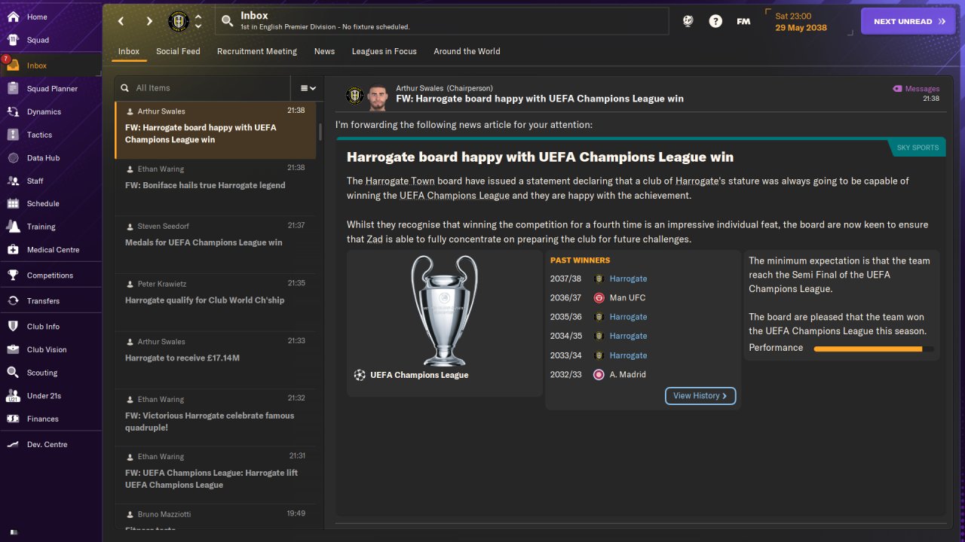Expand the club switcher up-down arrows
The height and width of the screenshot is (542, 965).
click(x=198, y=21)
